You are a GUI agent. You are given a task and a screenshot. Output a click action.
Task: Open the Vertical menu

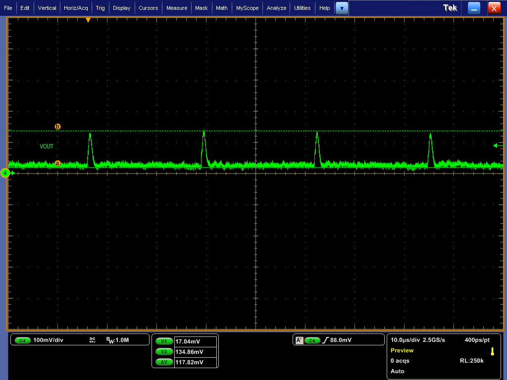[x=47, y=8]
